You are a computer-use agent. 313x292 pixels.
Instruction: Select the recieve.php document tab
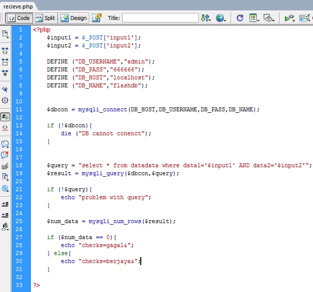pyautogui.click(x=18, y=6)
